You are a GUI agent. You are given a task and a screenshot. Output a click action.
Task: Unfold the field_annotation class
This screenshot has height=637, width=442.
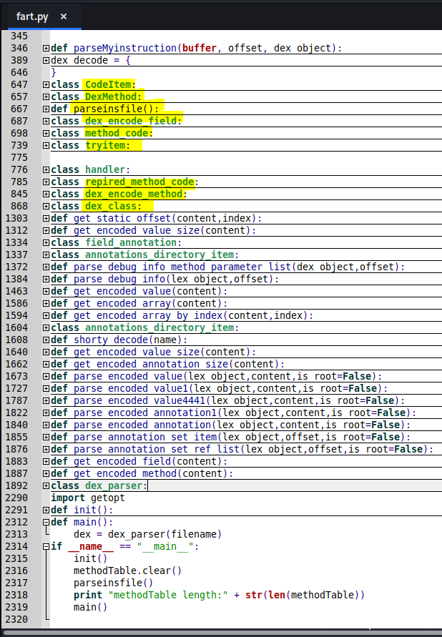tap(46, 242)
